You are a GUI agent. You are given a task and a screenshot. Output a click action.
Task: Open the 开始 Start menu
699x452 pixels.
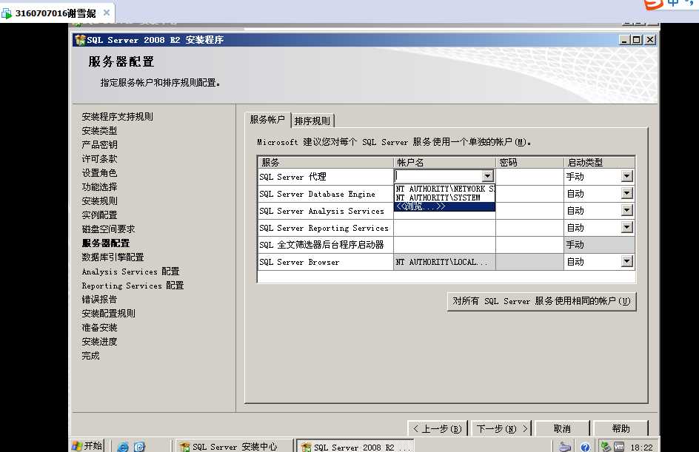pyautogui.click(x=88, y=446)
